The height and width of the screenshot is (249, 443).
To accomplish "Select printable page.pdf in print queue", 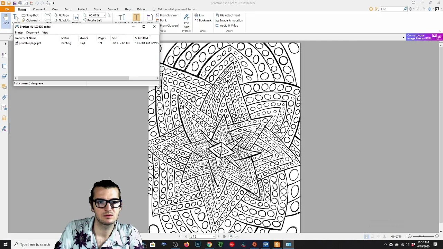I will pyautogui.click(x=28, y=43).
